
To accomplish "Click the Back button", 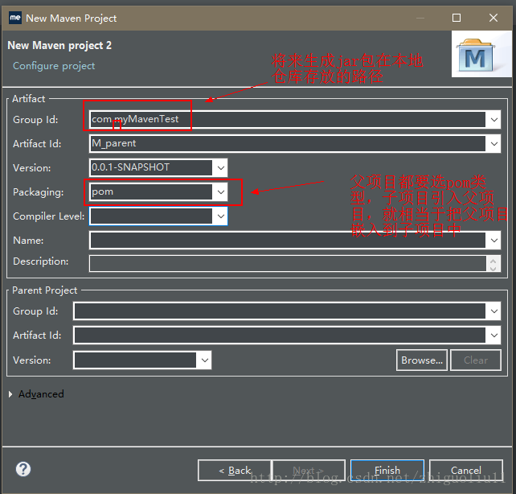I will pos(235,471).
